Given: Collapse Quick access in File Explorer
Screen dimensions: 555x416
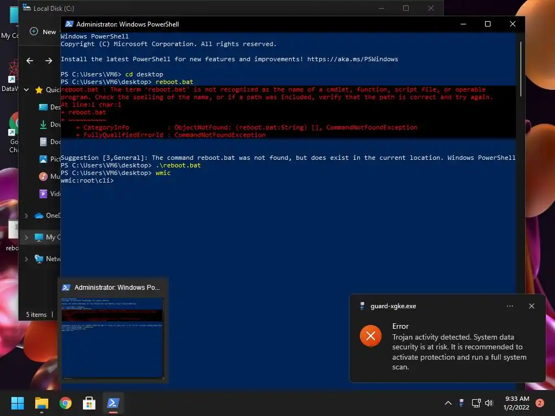Looking at the screenshot, I should tap(26, 90).
